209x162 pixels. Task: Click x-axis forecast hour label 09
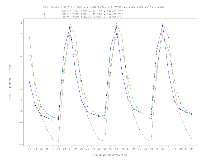click(x=47, y=149)
